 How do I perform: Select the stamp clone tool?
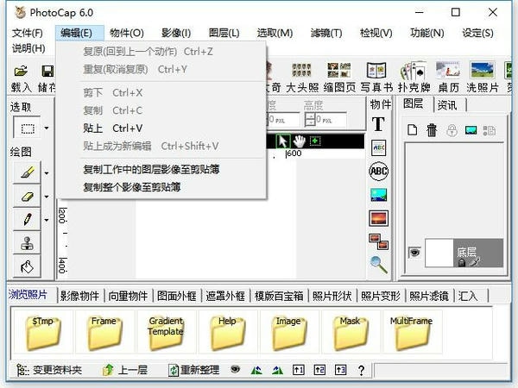28,243
